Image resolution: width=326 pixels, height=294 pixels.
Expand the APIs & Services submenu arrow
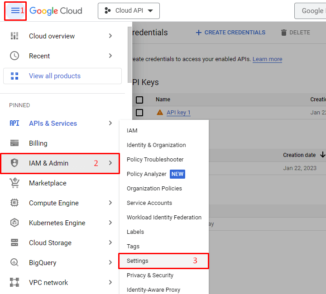click(x=110, y=123)
